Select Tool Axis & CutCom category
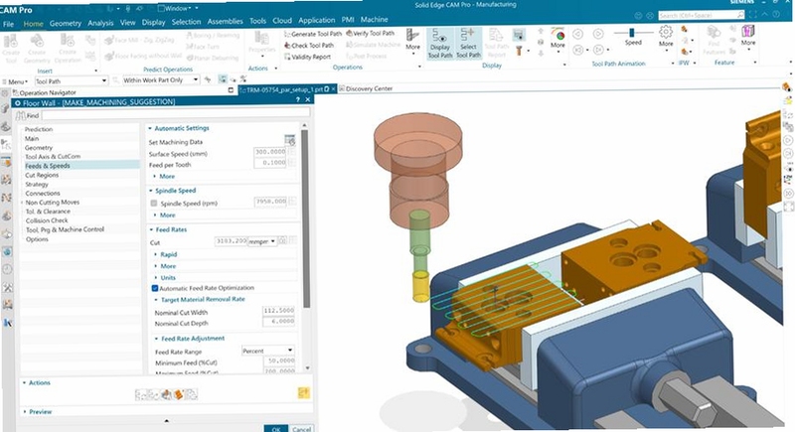The height and width of the screenshot is (432, 795). [53, 157]
